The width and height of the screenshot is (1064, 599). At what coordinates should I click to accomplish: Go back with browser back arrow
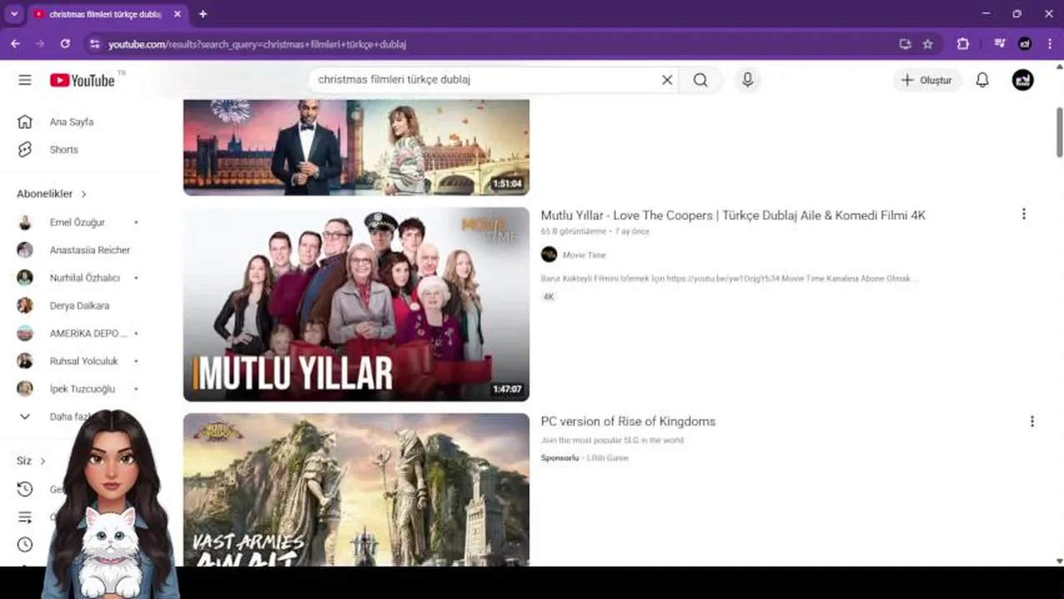coord(15,44)
